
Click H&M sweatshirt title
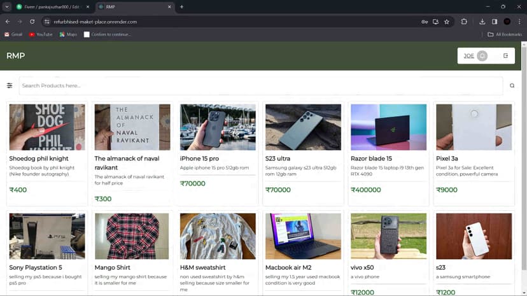[x=202, y=268]
